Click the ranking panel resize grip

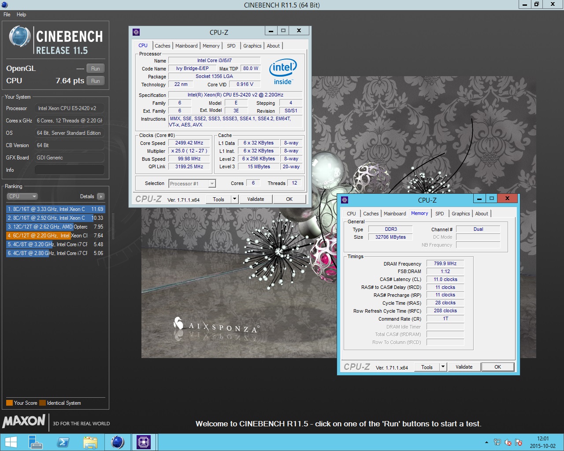tap(113, 226)
